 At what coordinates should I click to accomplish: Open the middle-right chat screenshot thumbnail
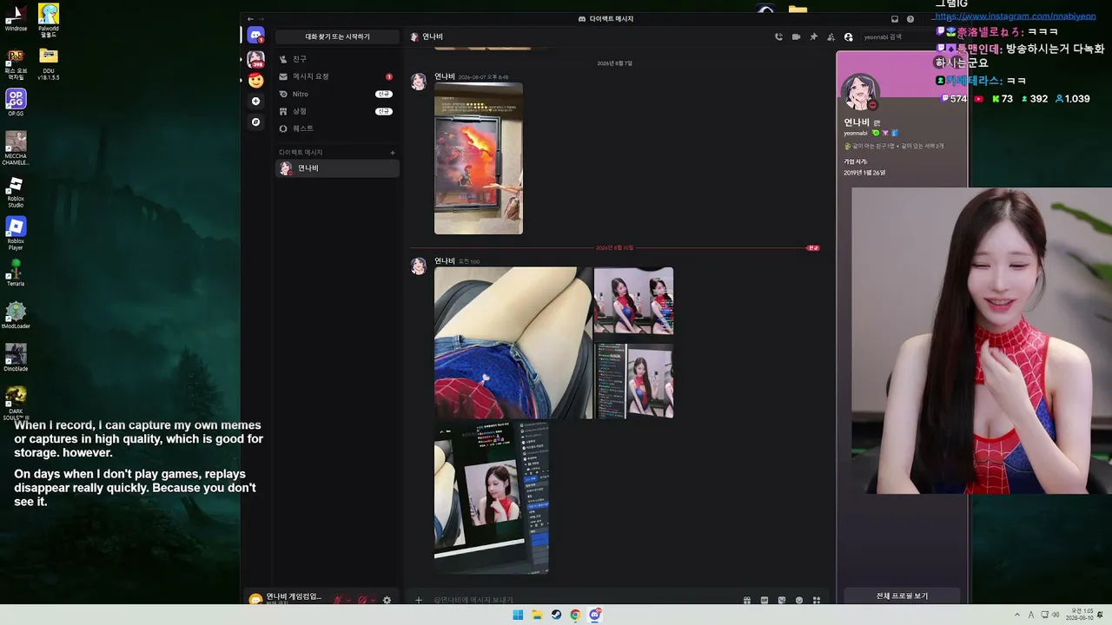(633, 381)
